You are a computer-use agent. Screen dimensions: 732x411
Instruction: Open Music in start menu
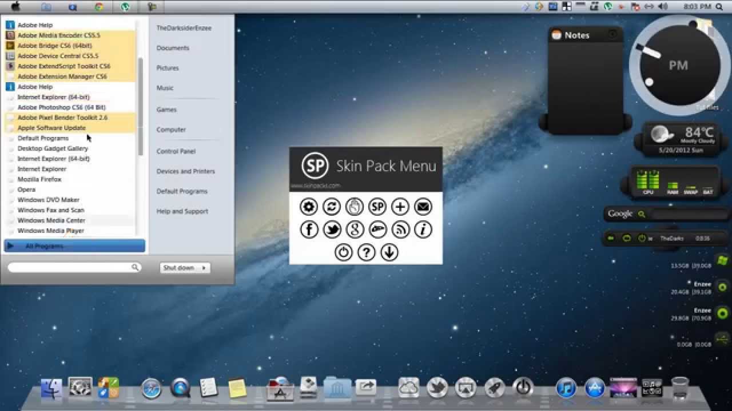tap(165, 88)
